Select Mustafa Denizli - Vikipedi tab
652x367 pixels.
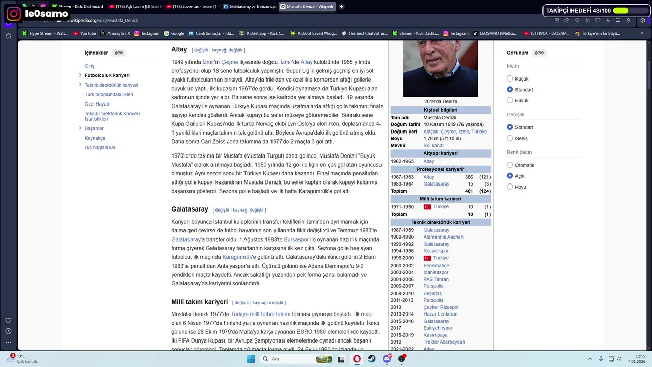coord(307,7)
